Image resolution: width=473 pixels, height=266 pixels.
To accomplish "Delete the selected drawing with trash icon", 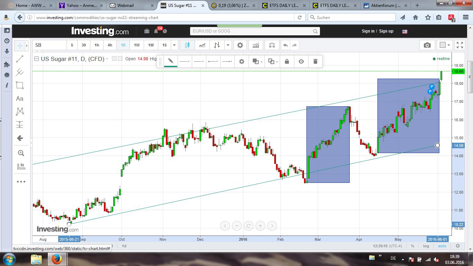I will (x=315, y=61).
